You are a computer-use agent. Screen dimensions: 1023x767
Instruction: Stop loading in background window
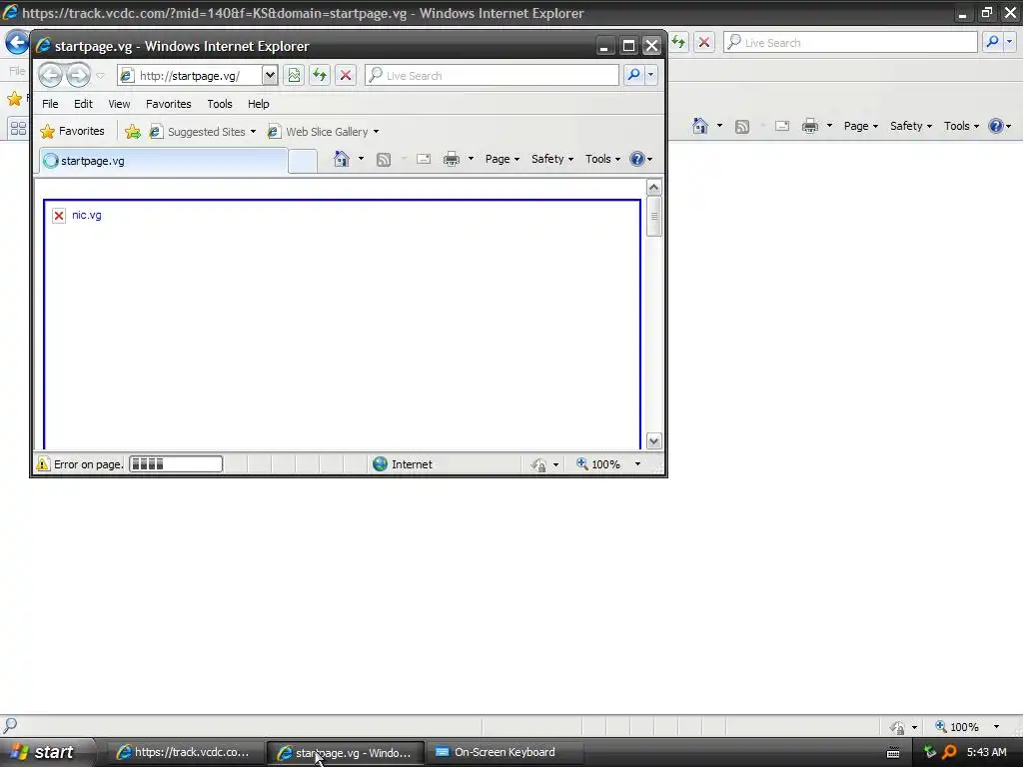tap(704, 42)
